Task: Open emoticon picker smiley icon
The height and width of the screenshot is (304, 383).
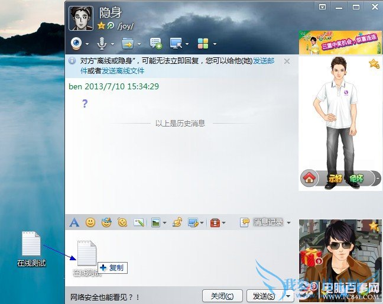Action: tap(90, 222)
